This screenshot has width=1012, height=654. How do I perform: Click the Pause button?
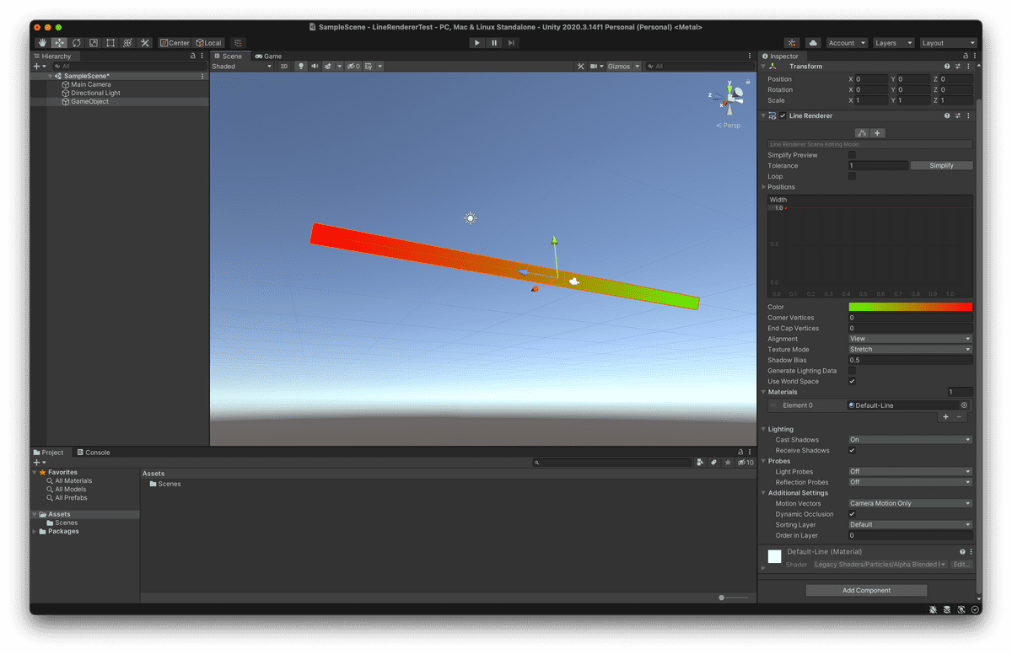click(494, 43)
